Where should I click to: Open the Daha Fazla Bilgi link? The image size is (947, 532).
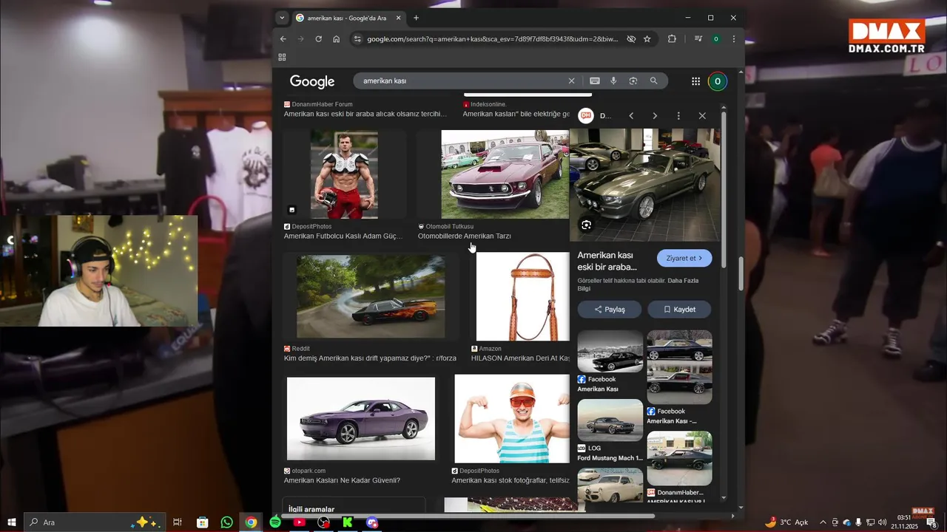coord(638,284)
